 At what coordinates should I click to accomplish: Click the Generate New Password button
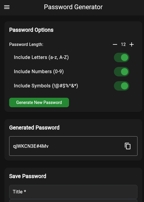pyautogui.click(x=39, y=102)
